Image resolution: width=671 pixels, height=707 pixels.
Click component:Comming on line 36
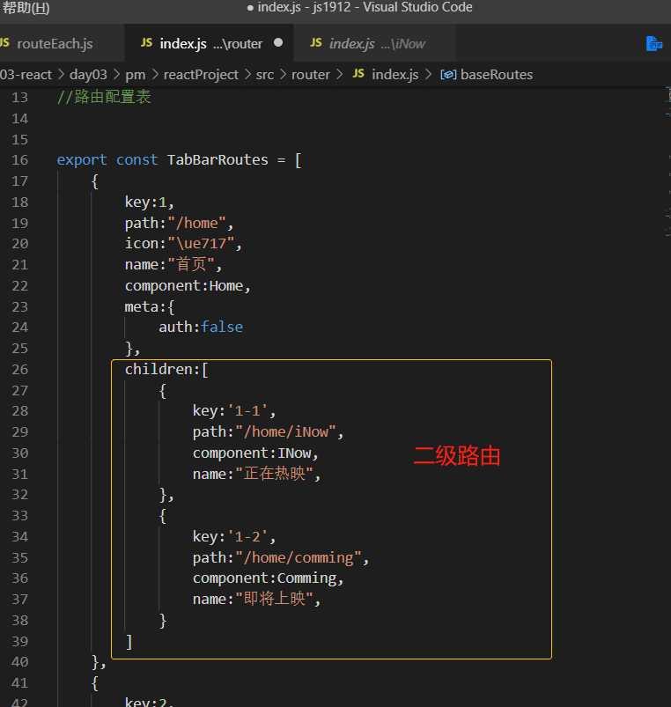(x=265, y=578)
